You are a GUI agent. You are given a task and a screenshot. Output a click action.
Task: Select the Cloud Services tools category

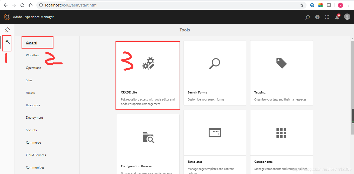[x=36, y=155]
